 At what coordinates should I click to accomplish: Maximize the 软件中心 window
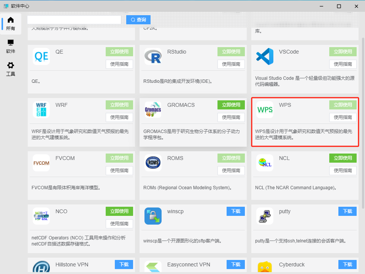pos(339,6)
